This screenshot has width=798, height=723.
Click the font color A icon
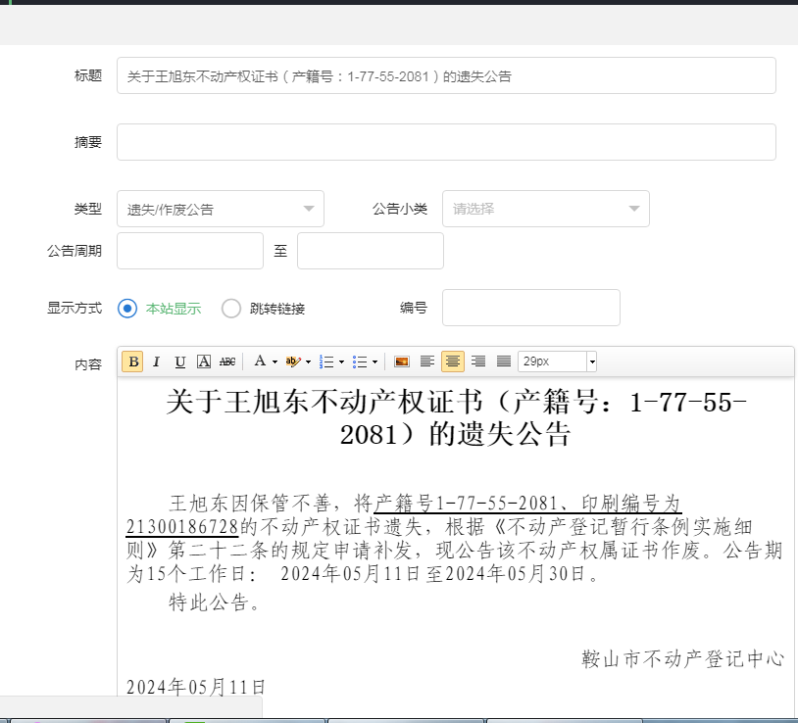tap(260, 361)
